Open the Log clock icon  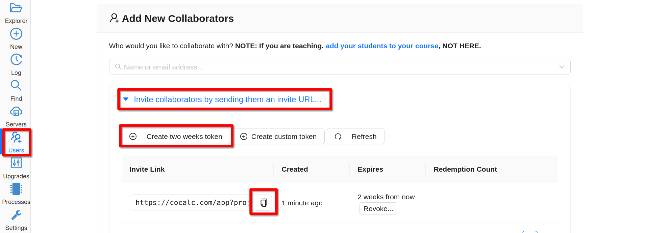(16, 60)
